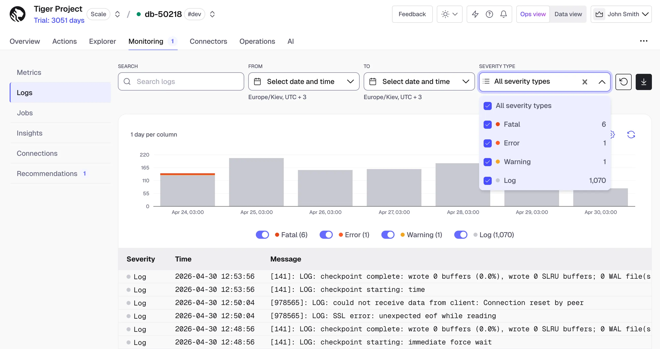Click the calendar icon in FROM field
Viewport: 660px width, 349px height.
(257, 81)
